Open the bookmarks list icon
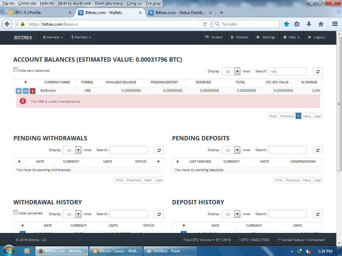This screenshot has height=256, width=342. (x=297, y=24)
